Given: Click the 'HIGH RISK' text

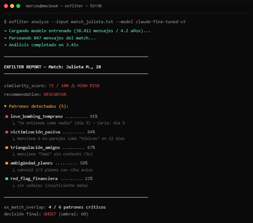Looking at the screenshot, I should [89, 86].
